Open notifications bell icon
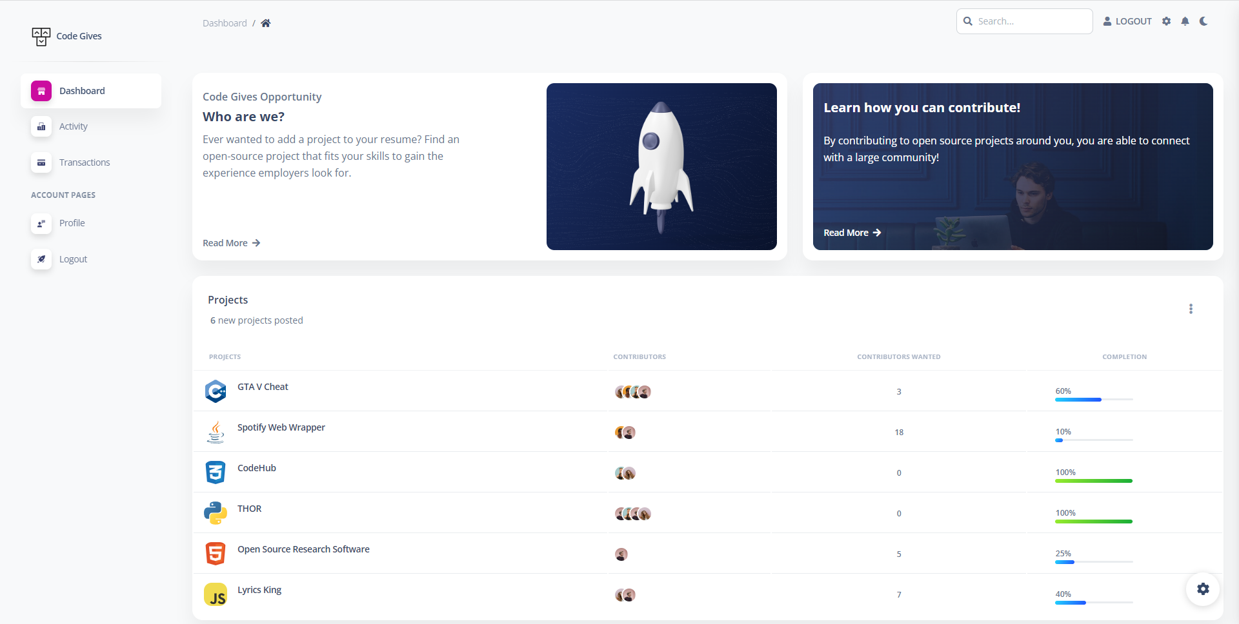This screenshot has height=624, width=1239. point(1185,21)
